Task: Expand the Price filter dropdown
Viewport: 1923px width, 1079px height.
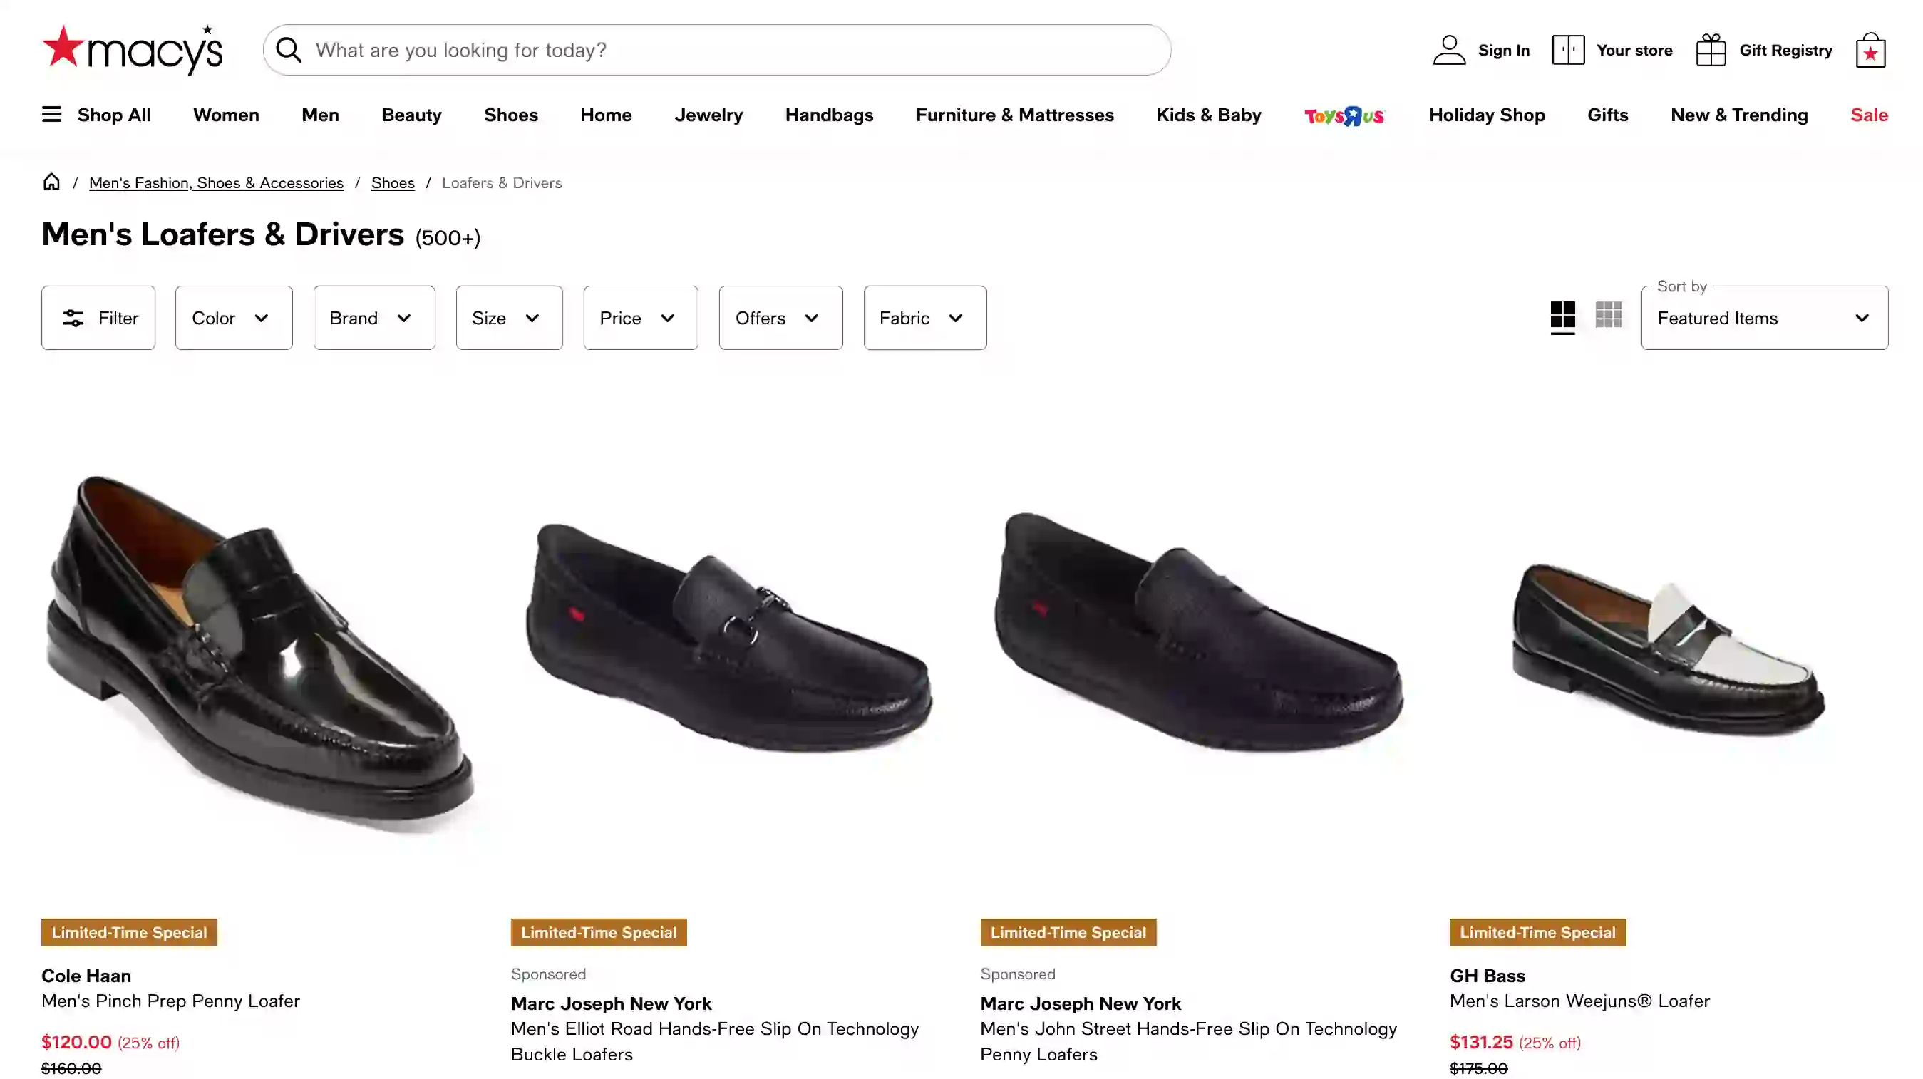Action: pos(640,317)
